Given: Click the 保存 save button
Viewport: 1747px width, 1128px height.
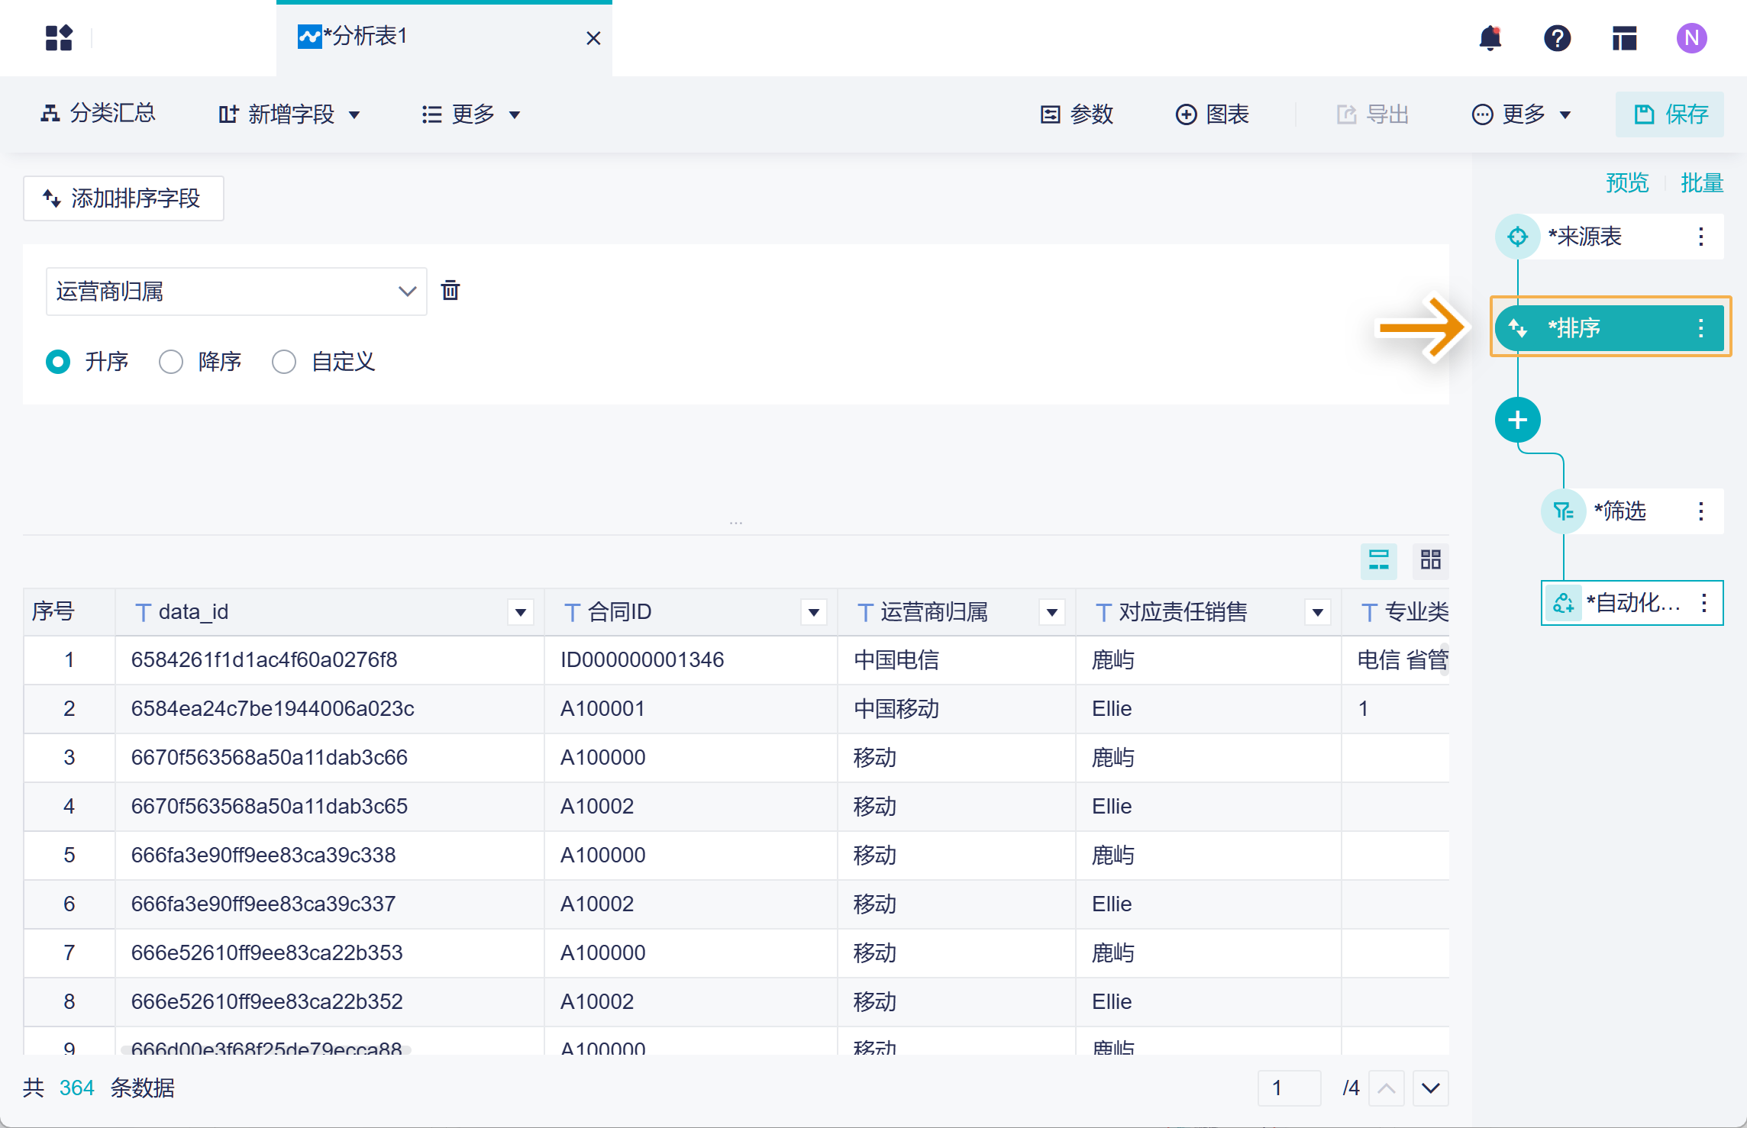Looking at the screenshot, I should point(1669,114).
